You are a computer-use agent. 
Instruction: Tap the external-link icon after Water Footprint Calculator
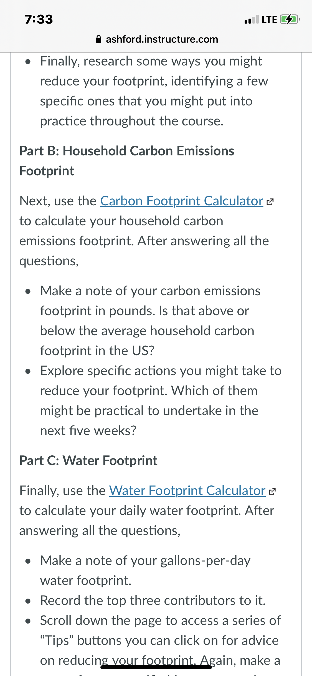click(272, 492)
